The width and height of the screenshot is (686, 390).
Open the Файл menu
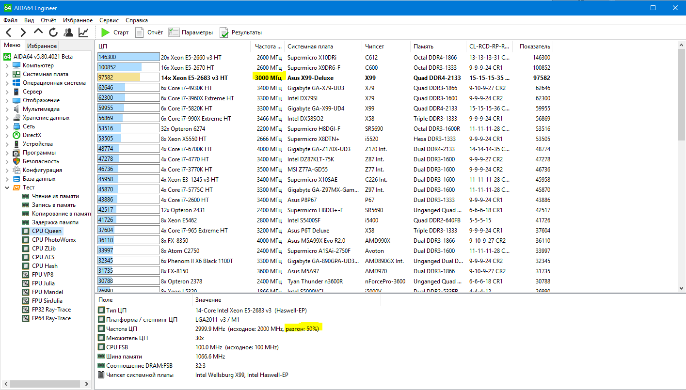(x=10, y=20)
